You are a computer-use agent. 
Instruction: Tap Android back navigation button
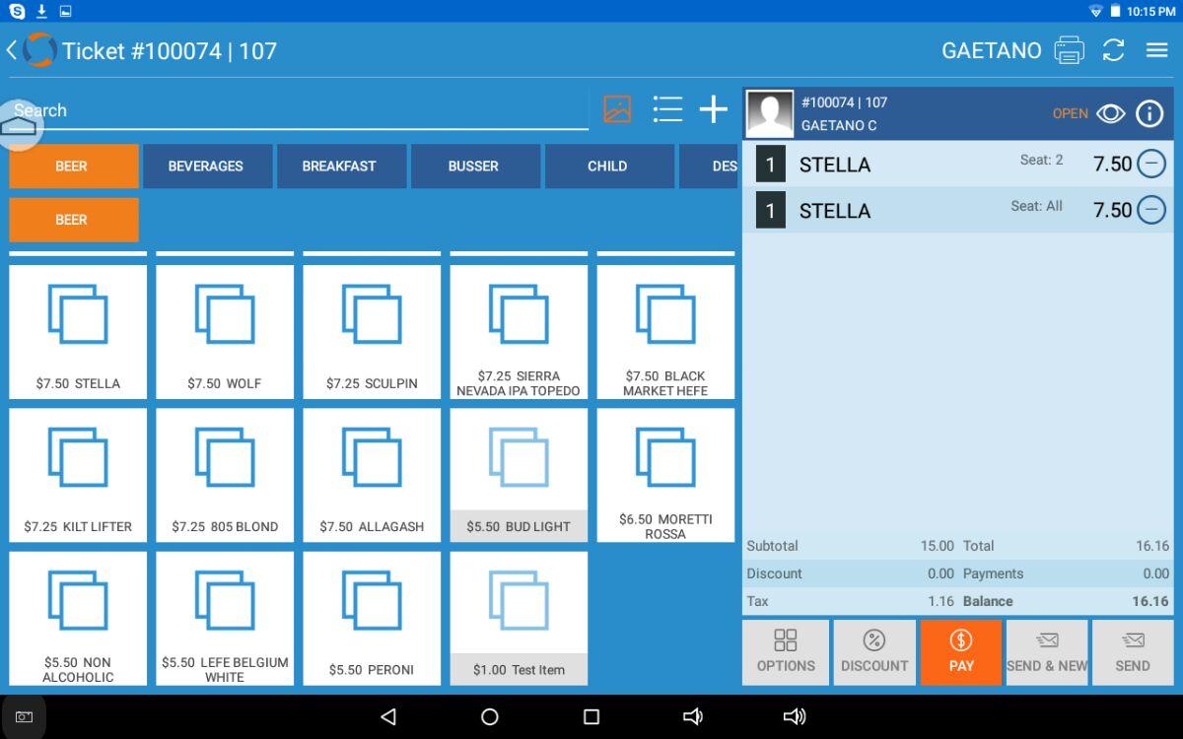point(388,716)
